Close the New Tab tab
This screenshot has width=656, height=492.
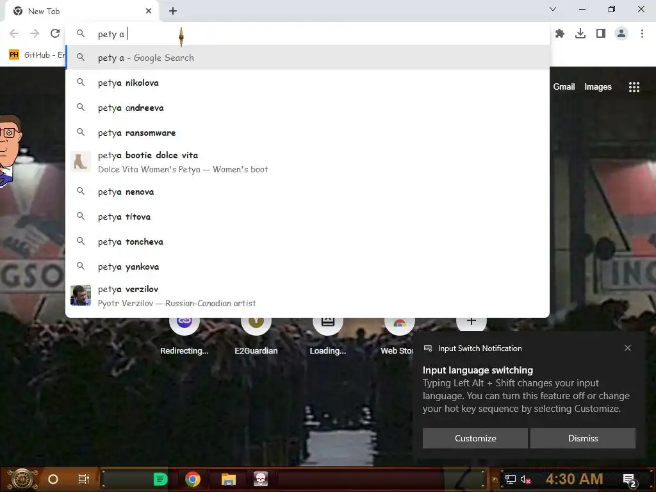click(x=149, y=11)
